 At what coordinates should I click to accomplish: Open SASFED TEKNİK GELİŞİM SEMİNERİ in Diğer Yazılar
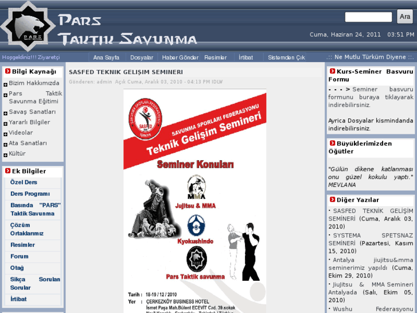click(x=371, y=215)
